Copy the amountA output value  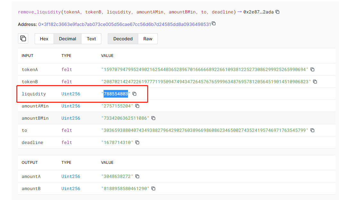137,176
